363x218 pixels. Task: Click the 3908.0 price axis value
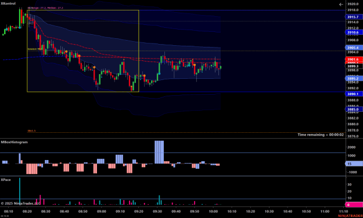pyautogui.click(x=353, y=40)
